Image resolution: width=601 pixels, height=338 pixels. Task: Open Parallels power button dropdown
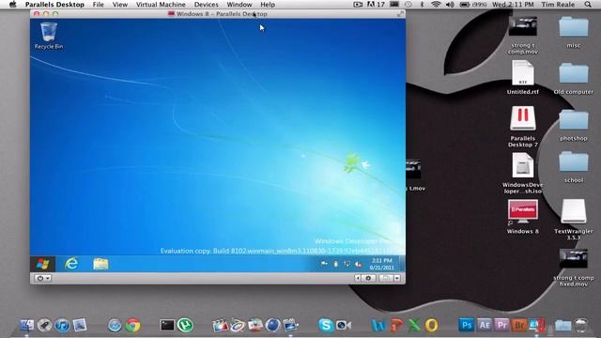pyautogui.click(x=42, y=278)
